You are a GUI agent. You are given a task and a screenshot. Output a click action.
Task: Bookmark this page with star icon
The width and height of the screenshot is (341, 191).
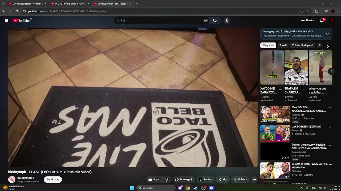[x=308, y=11]
